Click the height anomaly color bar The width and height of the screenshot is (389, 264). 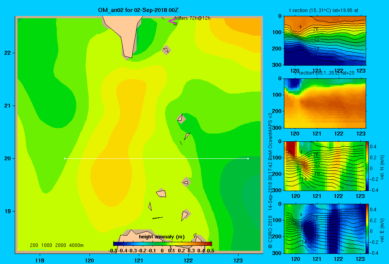pyautogui.click(x=163, y=244)
